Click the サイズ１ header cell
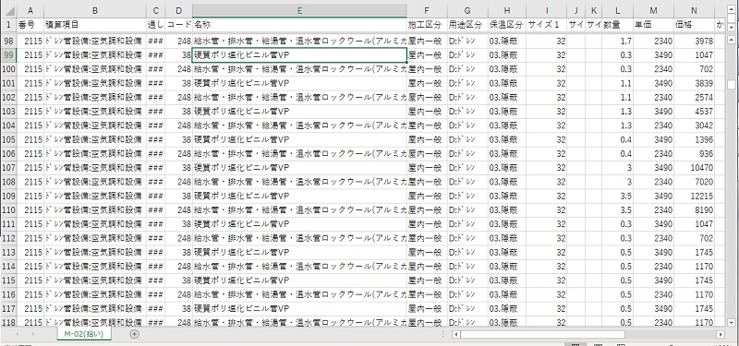 tap(547, 25)
